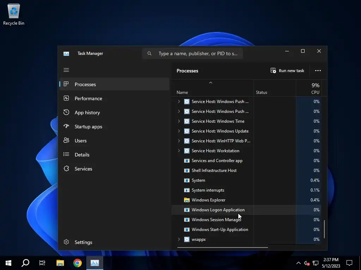
Task: Open the Services page
Action: tap(115, 168)
